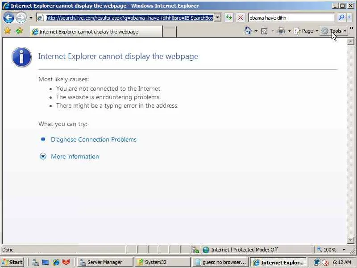Click 'You are not connected to the Internet.' text
This screenshot has height=268, width=357.
tap(109, 88)
